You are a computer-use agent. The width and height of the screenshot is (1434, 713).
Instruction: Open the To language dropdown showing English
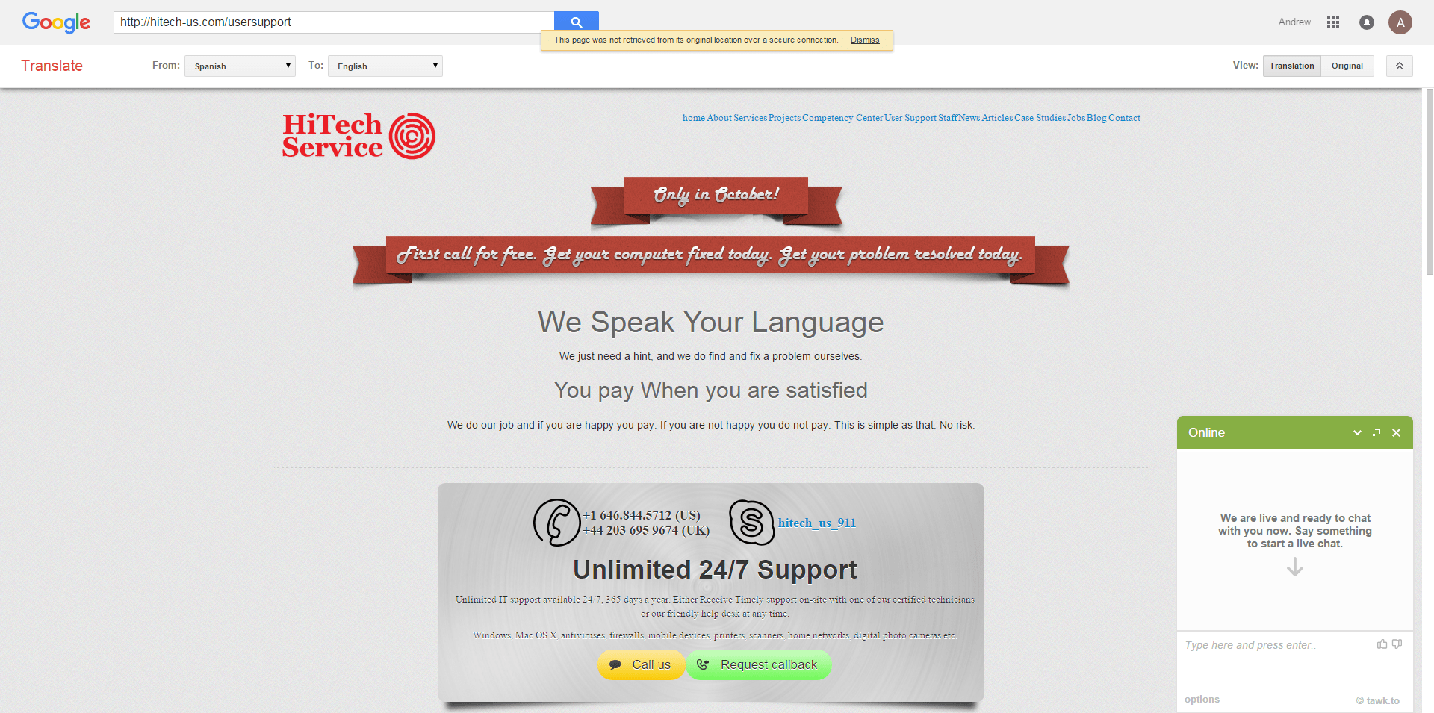point(385,66)
